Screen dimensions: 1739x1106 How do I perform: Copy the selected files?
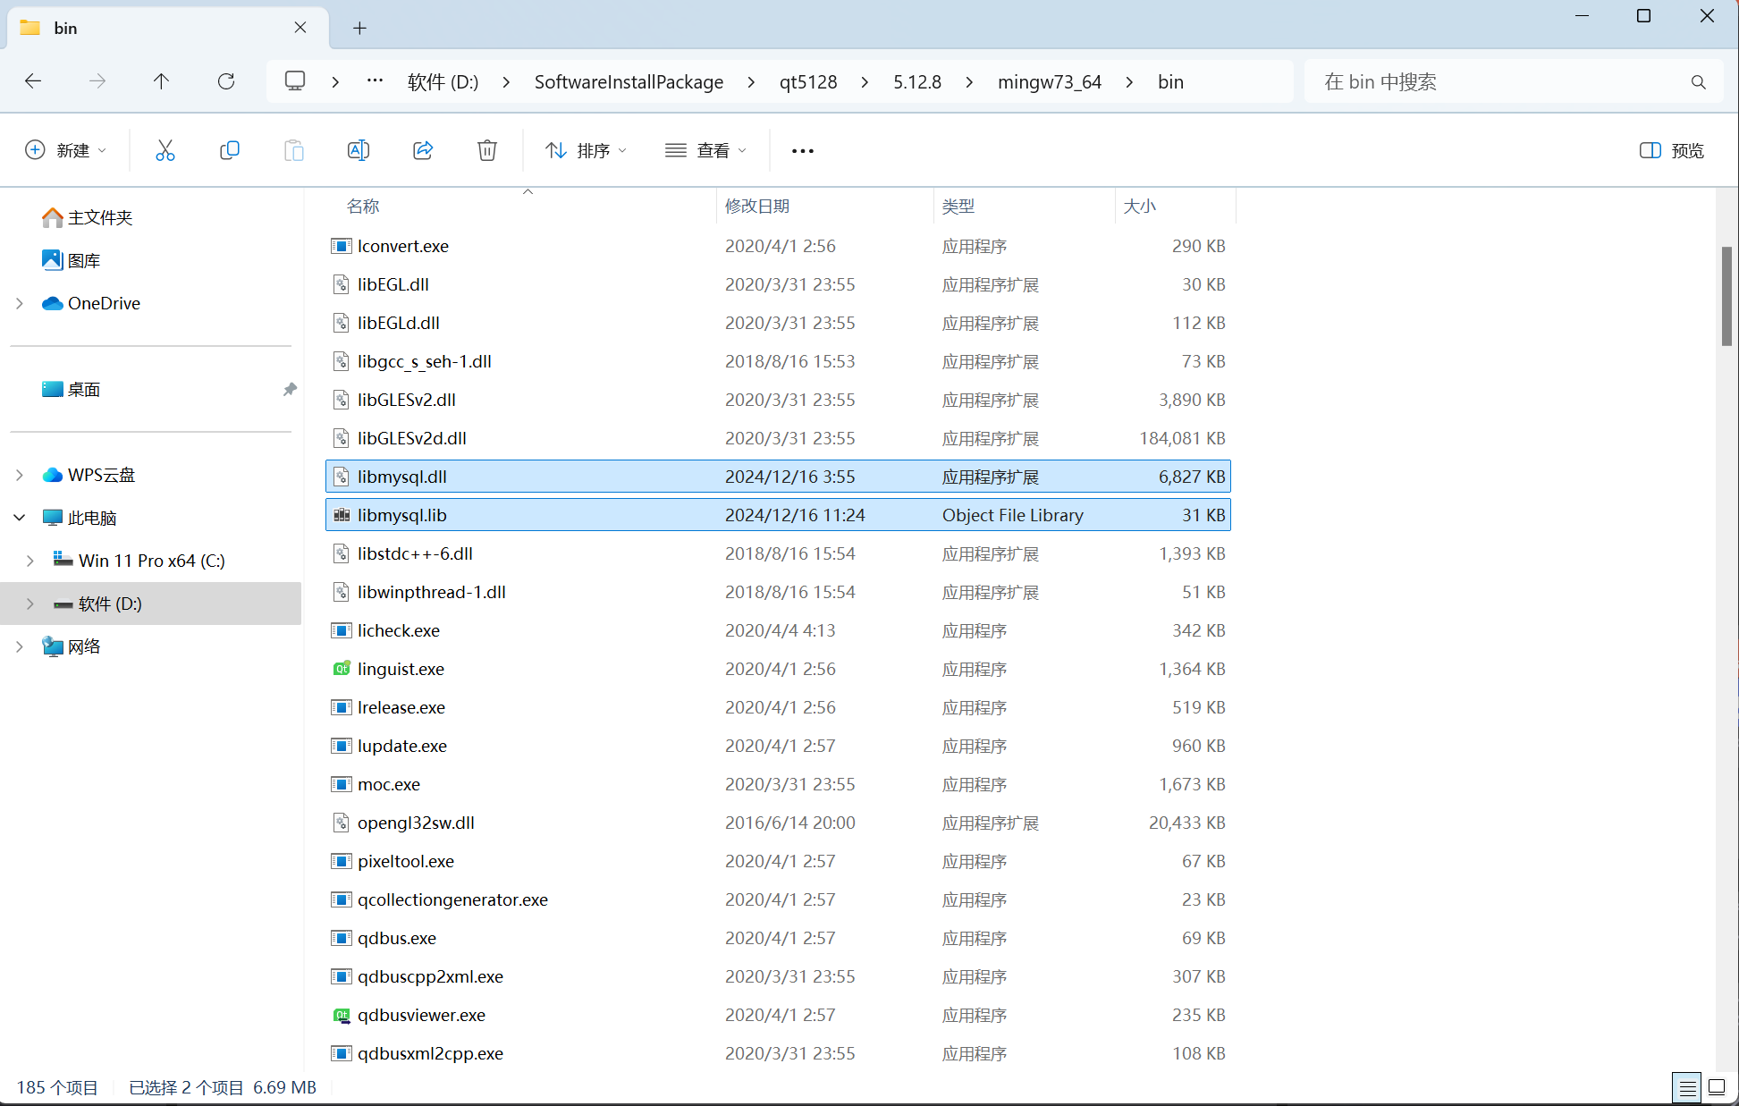[229, 149]
